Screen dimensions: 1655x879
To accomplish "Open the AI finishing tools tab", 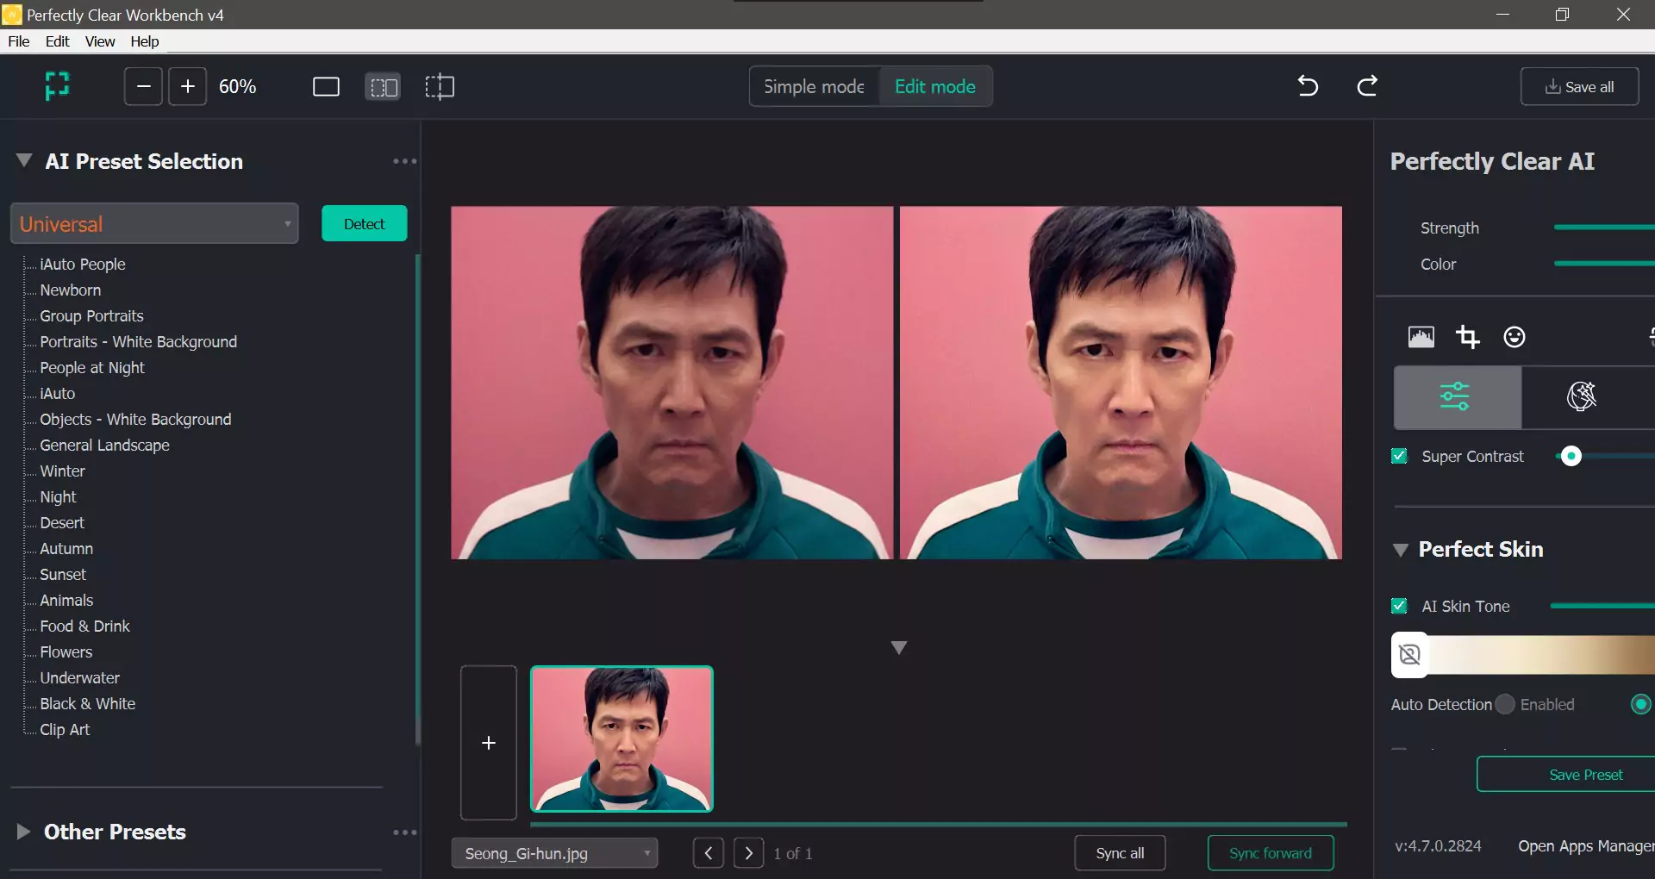I will [1583, 397].
